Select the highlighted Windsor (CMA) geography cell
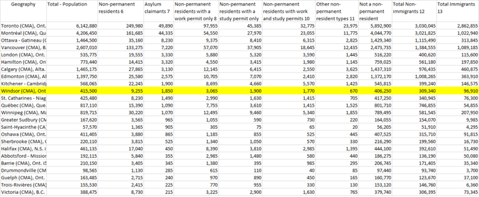 point(23,91)
